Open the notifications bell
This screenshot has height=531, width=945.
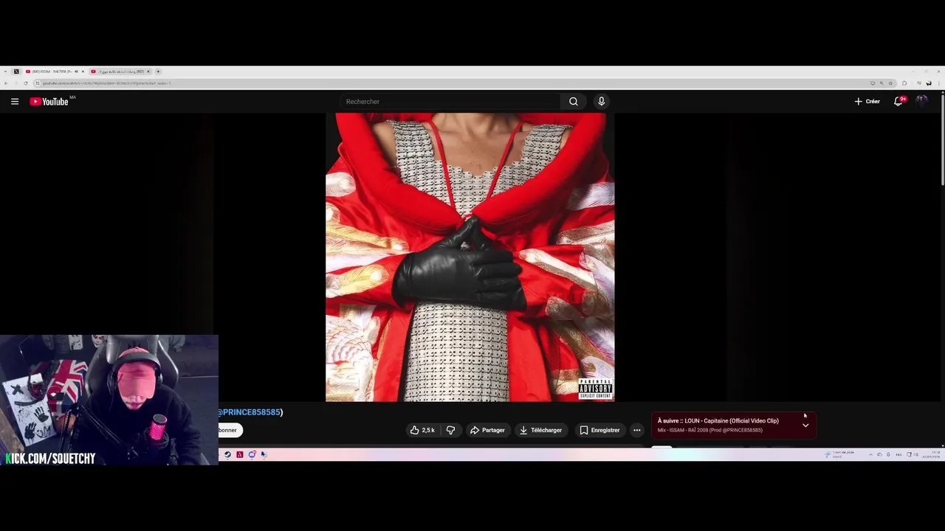898,101
